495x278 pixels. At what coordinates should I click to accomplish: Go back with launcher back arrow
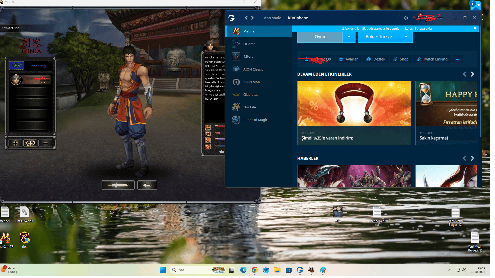[x=246, y=18]
